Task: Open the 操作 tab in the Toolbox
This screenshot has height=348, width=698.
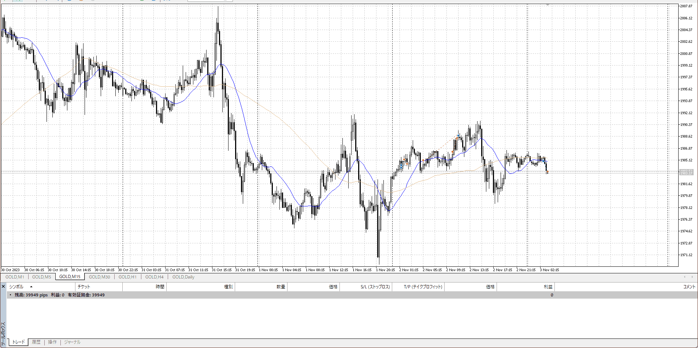Action: coord(52,342)
